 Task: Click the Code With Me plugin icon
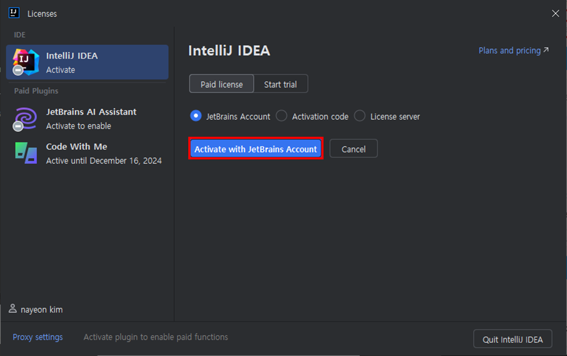[26, 153]
